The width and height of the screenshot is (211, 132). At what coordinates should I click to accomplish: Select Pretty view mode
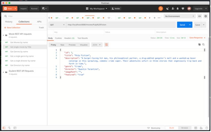53,45
